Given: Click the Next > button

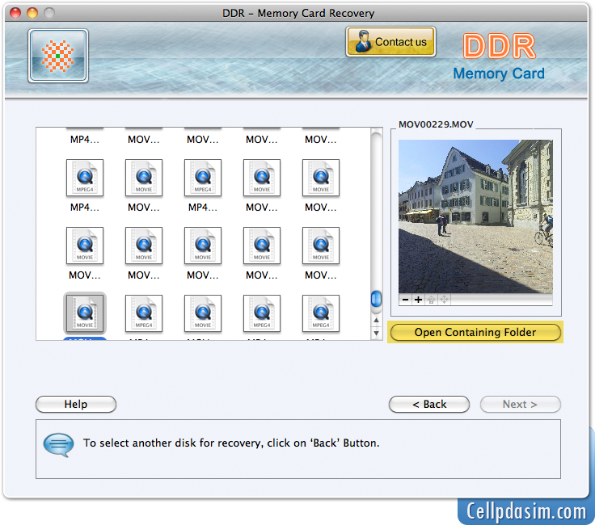Looking at the screenshot, I should (521, 404).
